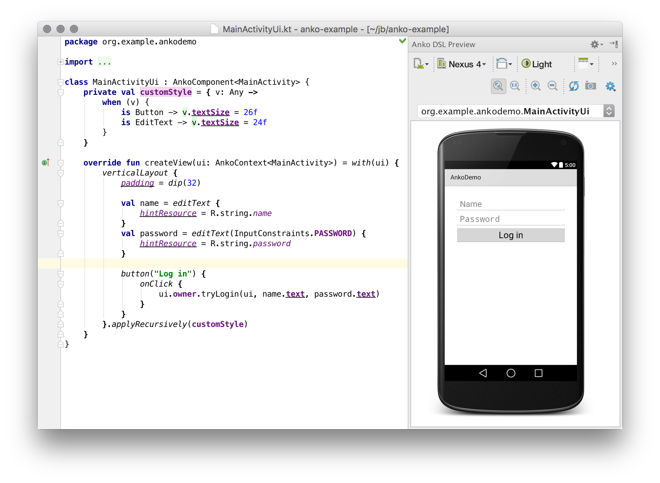Collapse the onClick block fold marker
Viewport: 660px width, 483px height.
tap(61, 284)
